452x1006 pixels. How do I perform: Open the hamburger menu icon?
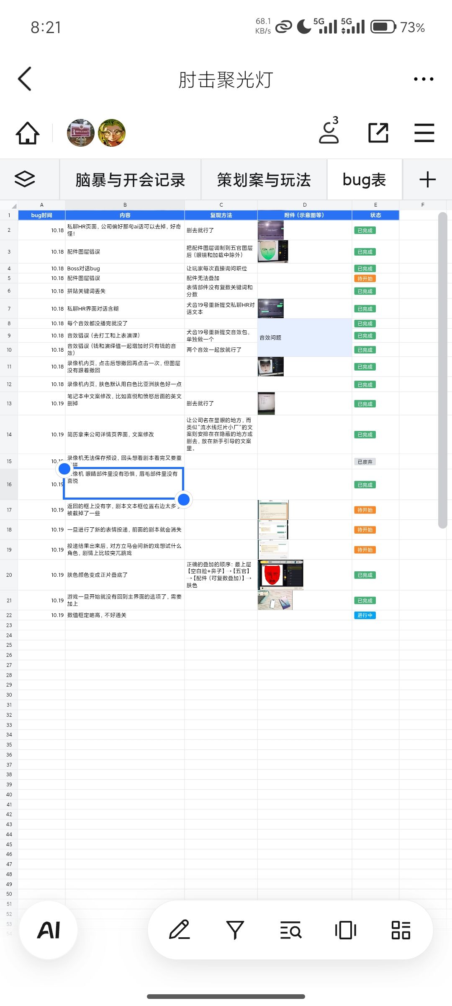click(x=424, y=133)
